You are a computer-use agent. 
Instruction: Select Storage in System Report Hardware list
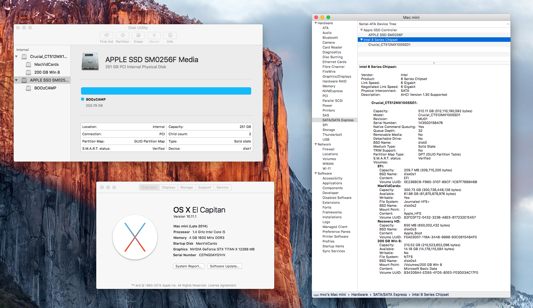[x=329, y=130]
